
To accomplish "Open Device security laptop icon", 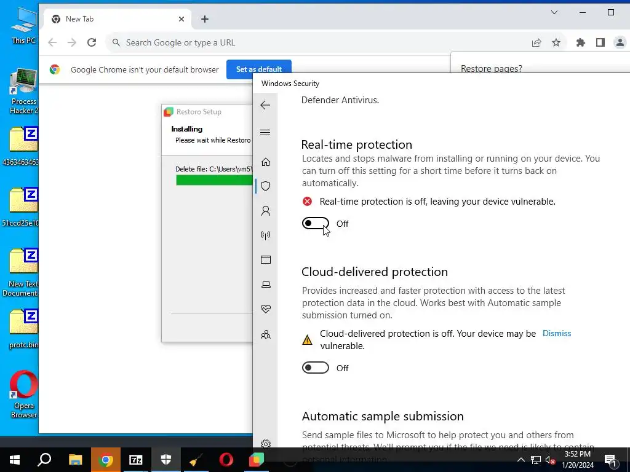I will (266, 285).
